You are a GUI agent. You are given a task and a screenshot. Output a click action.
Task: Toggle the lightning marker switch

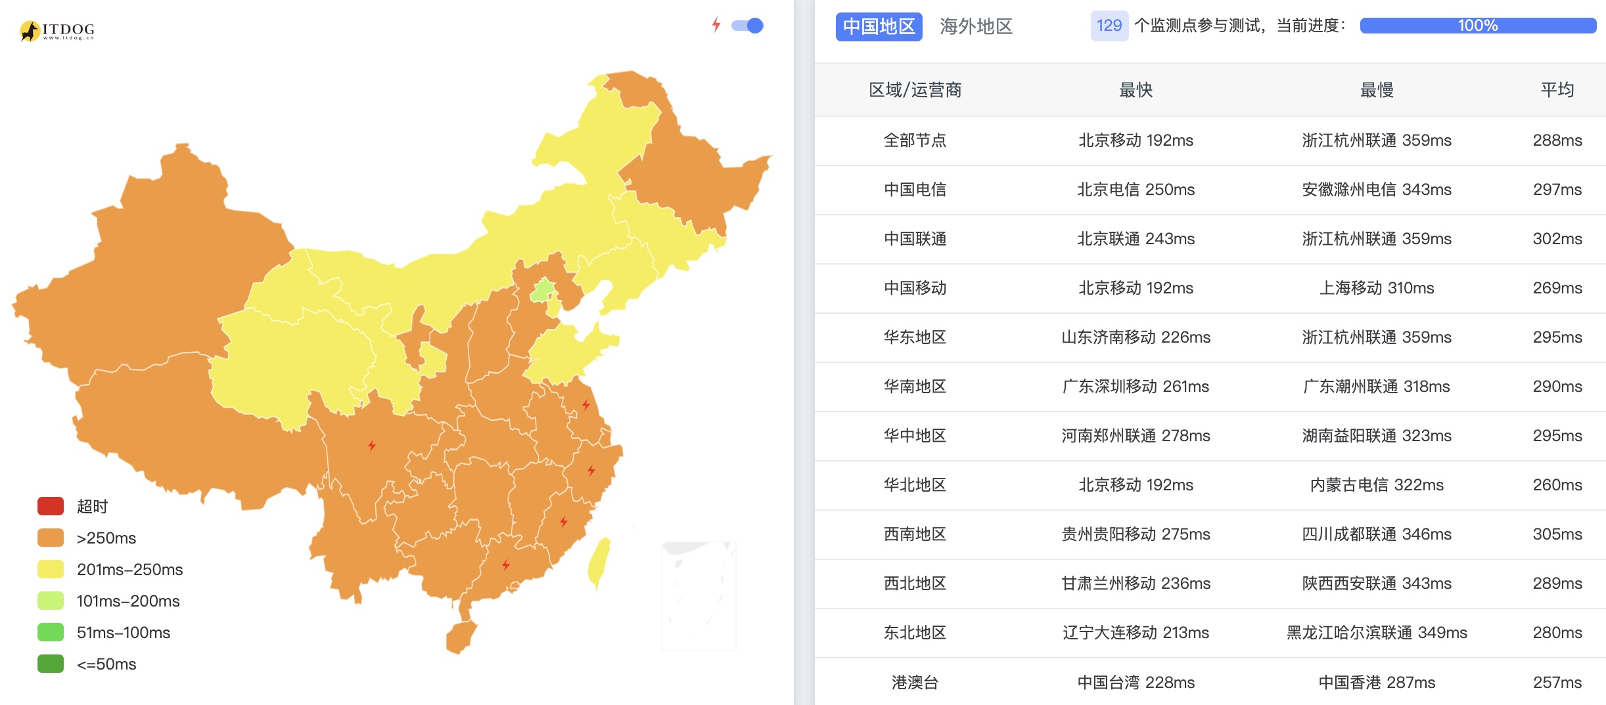tap(747, 26)
